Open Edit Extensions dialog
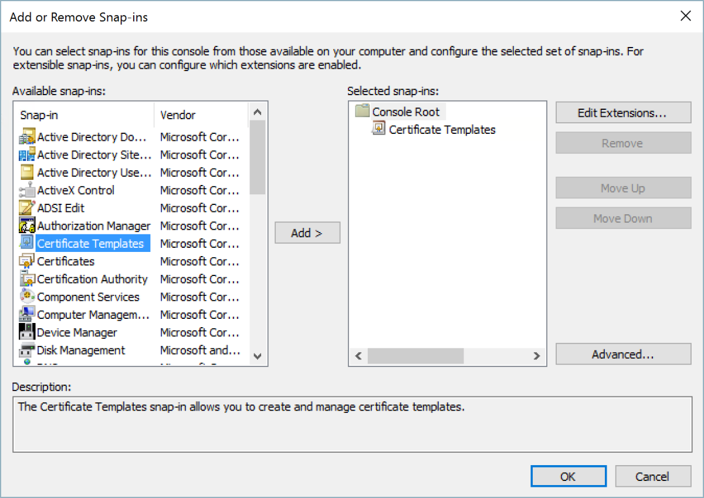Image resolution: width=704 pixels, height=498 pixels. (624, 113)
